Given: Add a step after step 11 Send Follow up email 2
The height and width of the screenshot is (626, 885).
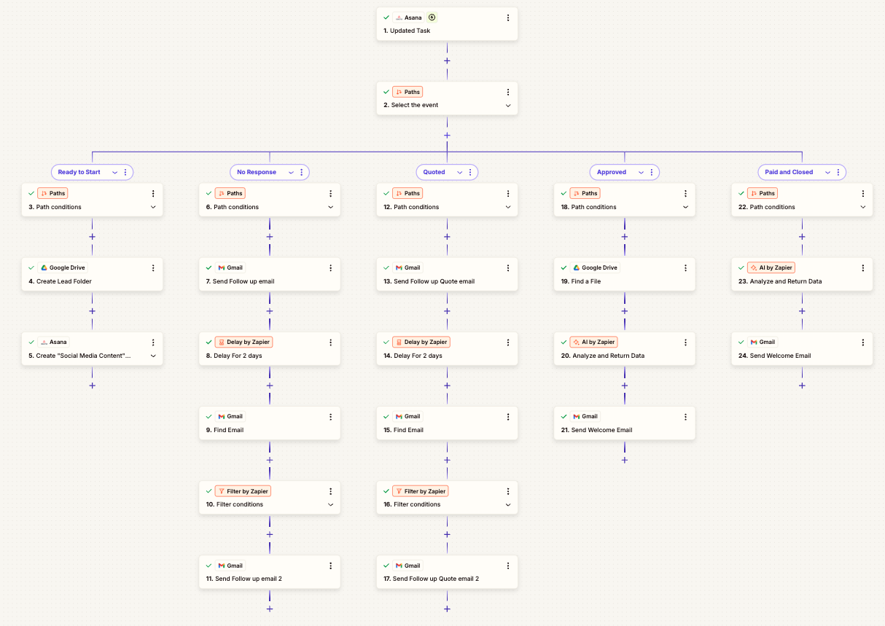Looking at the screenshot, I should (x=270, y=609).
